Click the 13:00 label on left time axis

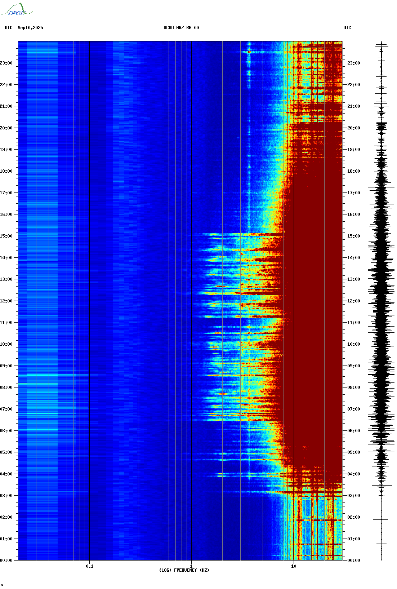coord(6,279)
